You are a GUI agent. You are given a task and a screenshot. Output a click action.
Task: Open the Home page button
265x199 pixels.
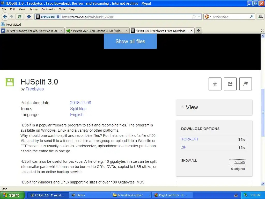[29, 17]
